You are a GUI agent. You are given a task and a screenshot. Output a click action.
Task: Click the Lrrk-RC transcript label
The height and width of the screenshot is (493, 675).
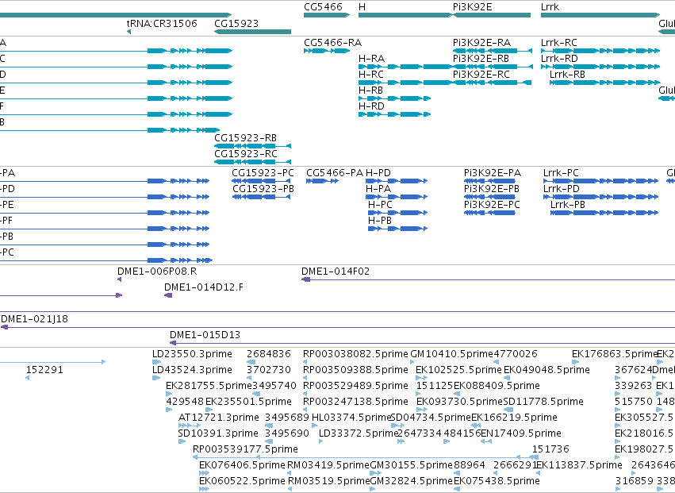point(559,43)
